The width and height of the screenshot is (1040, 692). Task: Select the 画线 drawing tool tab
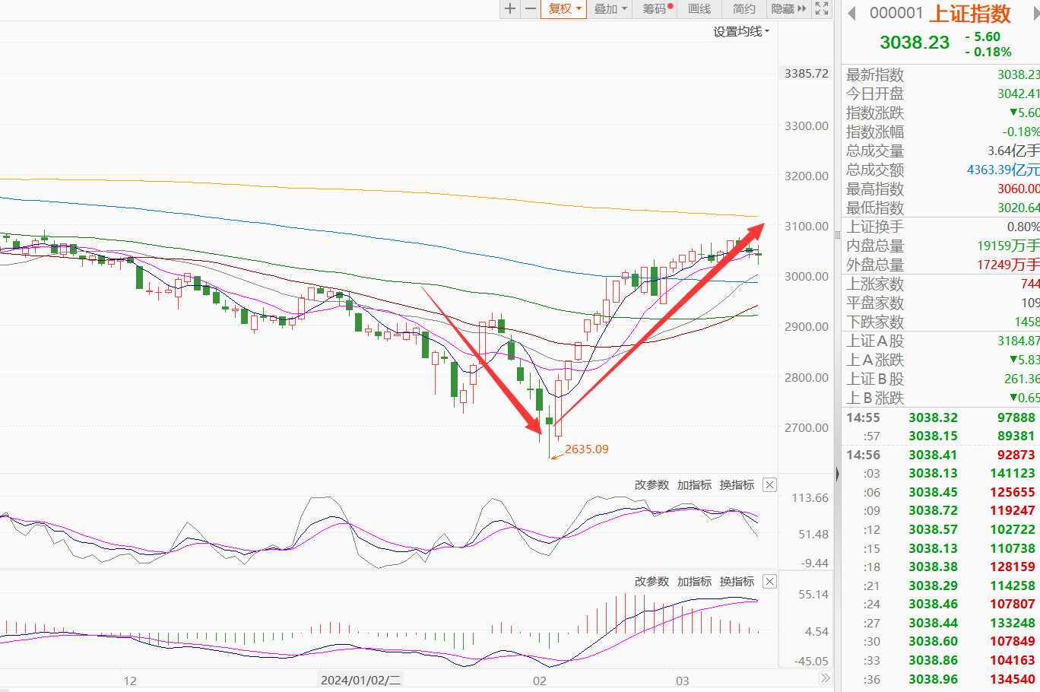[699, 9]
